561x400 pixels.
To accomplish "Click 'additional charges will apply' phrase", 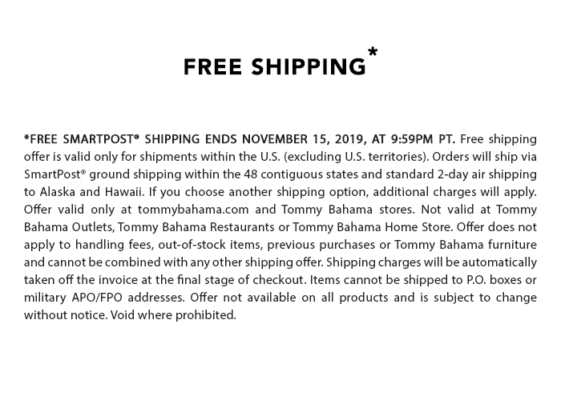I will (x=454, y=192).
